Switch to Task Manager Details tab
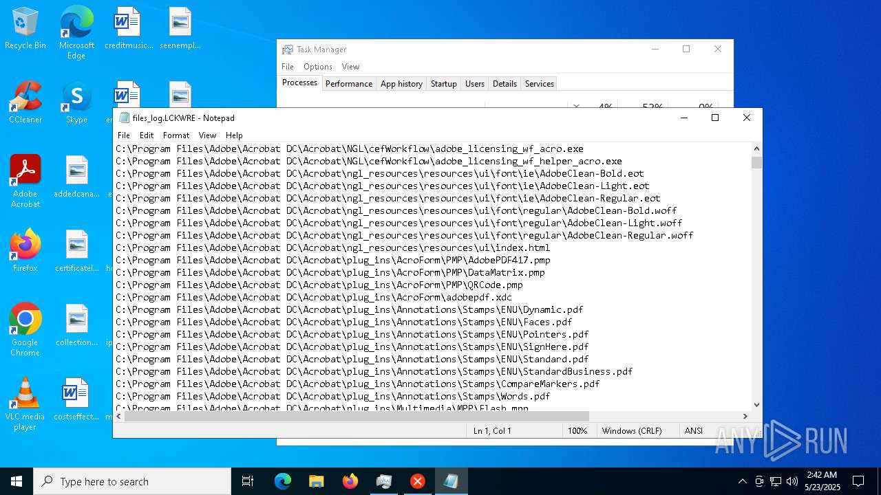Image resolution: width=881 pixels, height=495 pixels. [x=505, y=84]
